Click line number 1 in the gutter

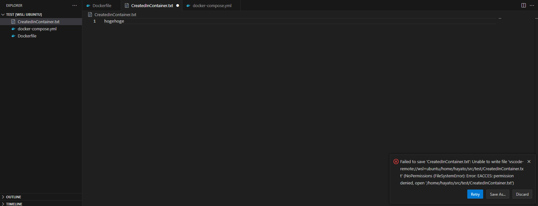tap(95, 21)
